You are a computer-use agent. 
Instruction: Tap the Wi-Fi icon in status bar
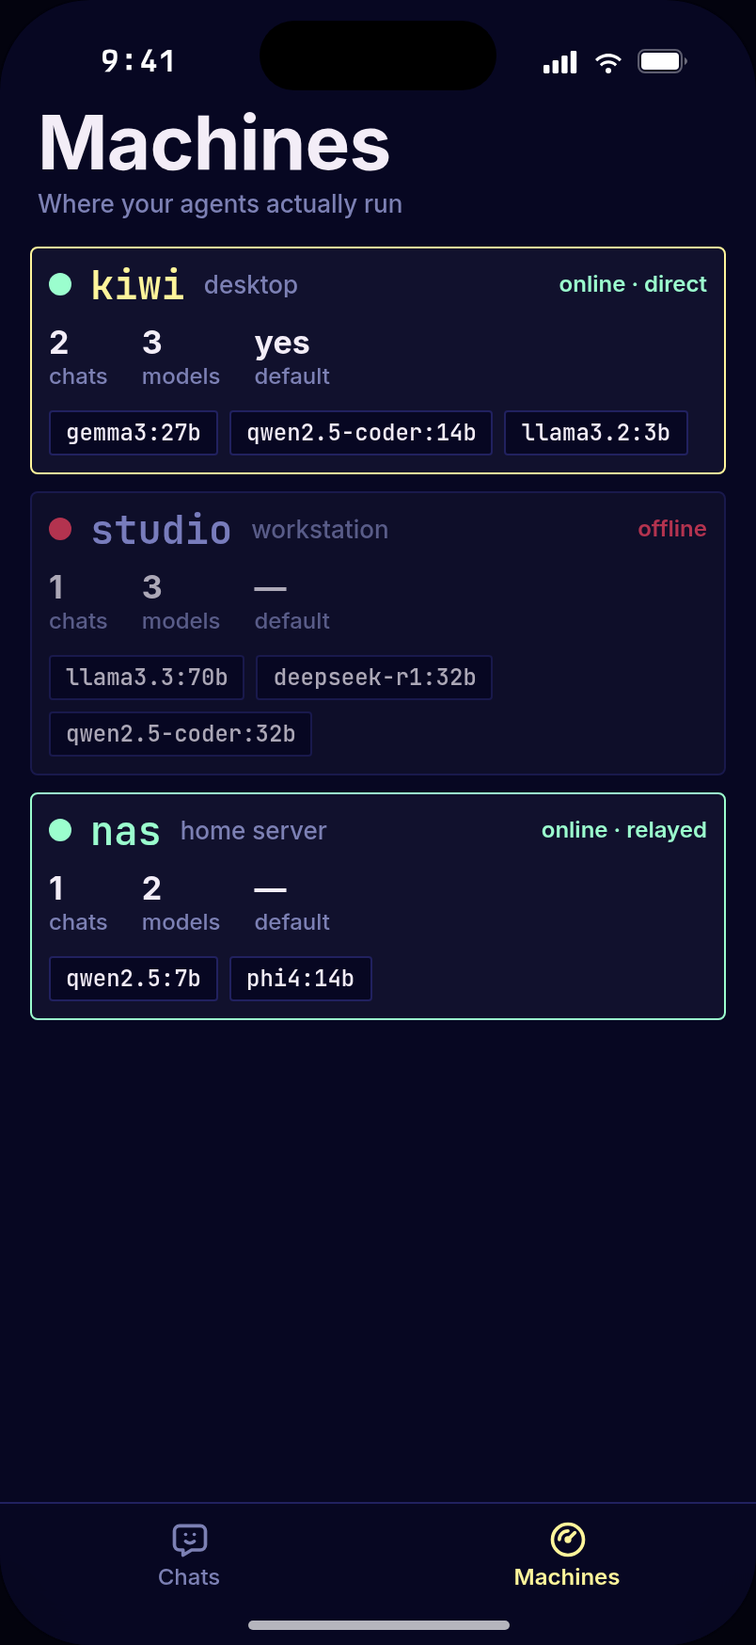coord(608,62)
